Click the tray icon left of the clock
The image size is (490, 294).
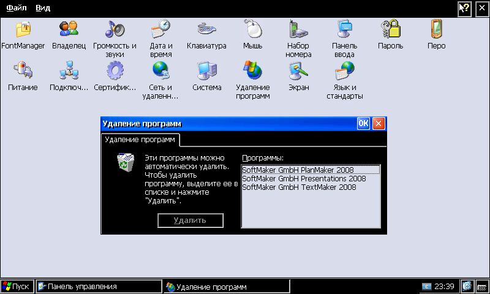click(426, 286)
